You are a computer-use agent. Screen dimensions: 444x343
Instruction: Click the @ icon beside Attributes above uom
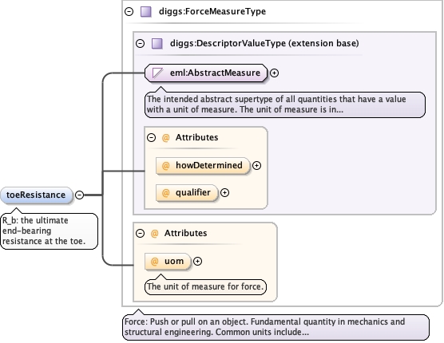click(x=155, y=233)
